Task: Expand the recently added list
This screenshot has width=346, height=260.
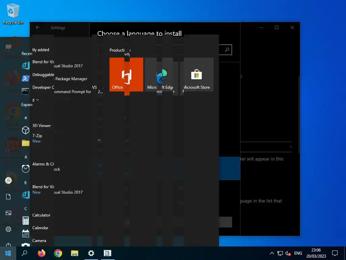Action: (x=31, y=102)
